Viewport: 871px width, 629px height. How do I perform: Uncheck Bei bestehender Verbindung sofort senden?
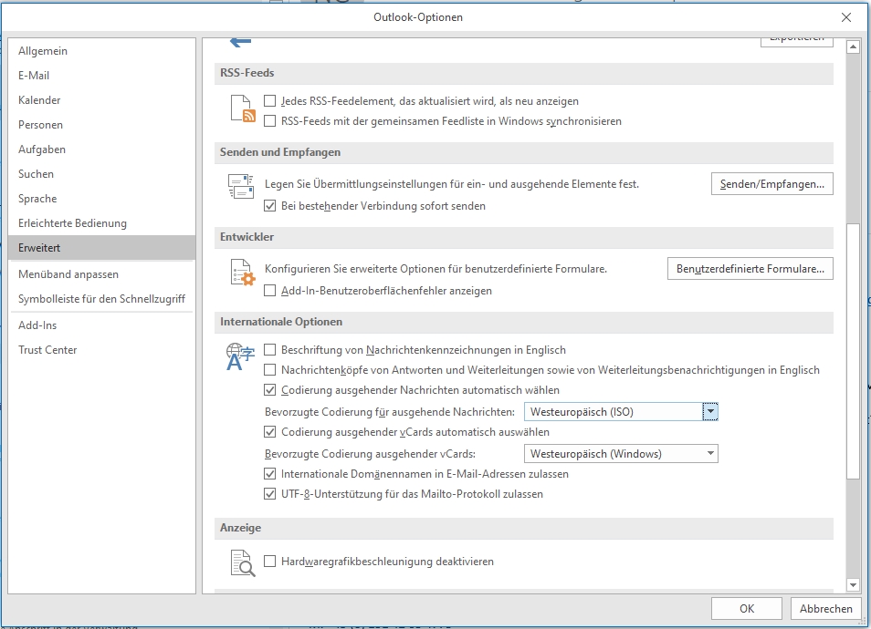[270, 206]
